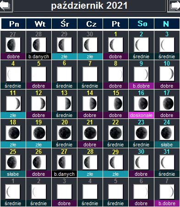Click b.danych label under October 27
The height and width of the screenshot is (207, 180).
click(64, 174)
